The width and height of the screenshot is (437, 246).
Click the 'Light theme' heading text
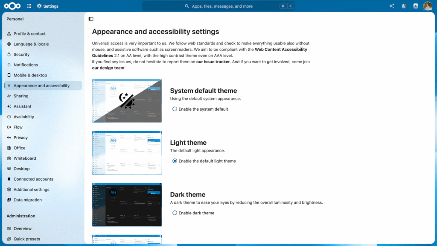(188, 143)
